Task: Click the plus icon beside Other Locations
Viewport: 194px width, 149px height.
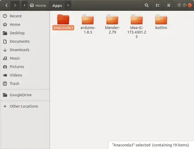Action: [5, 106]
